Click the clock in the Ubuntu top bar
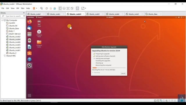Viewport: 186px width, 105px height. tap(110, 17)
